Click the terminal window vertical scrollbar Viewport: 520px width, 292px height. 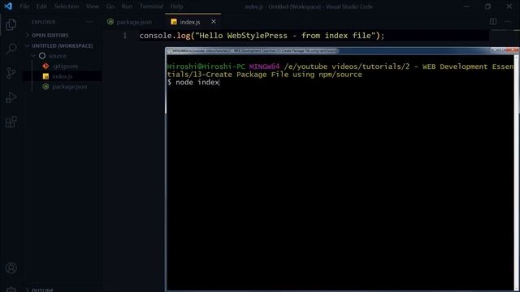pos(517,172)
